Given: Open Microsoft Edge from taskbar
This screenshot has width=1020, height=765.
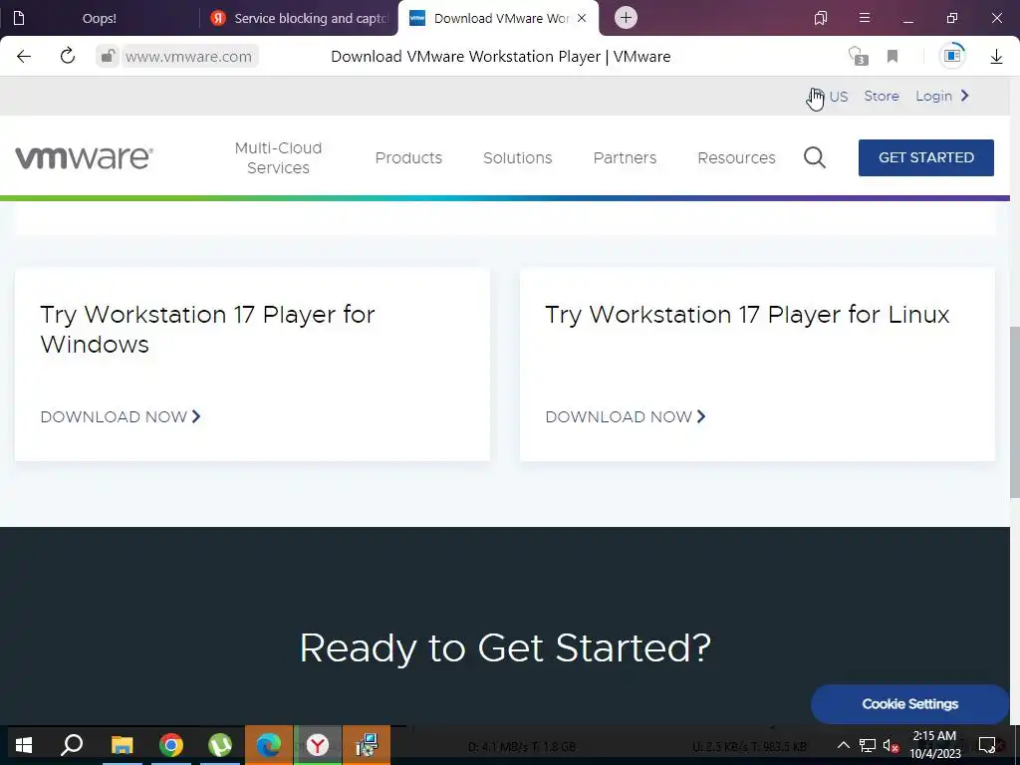Looking at the screenshot, I should 269,745.
